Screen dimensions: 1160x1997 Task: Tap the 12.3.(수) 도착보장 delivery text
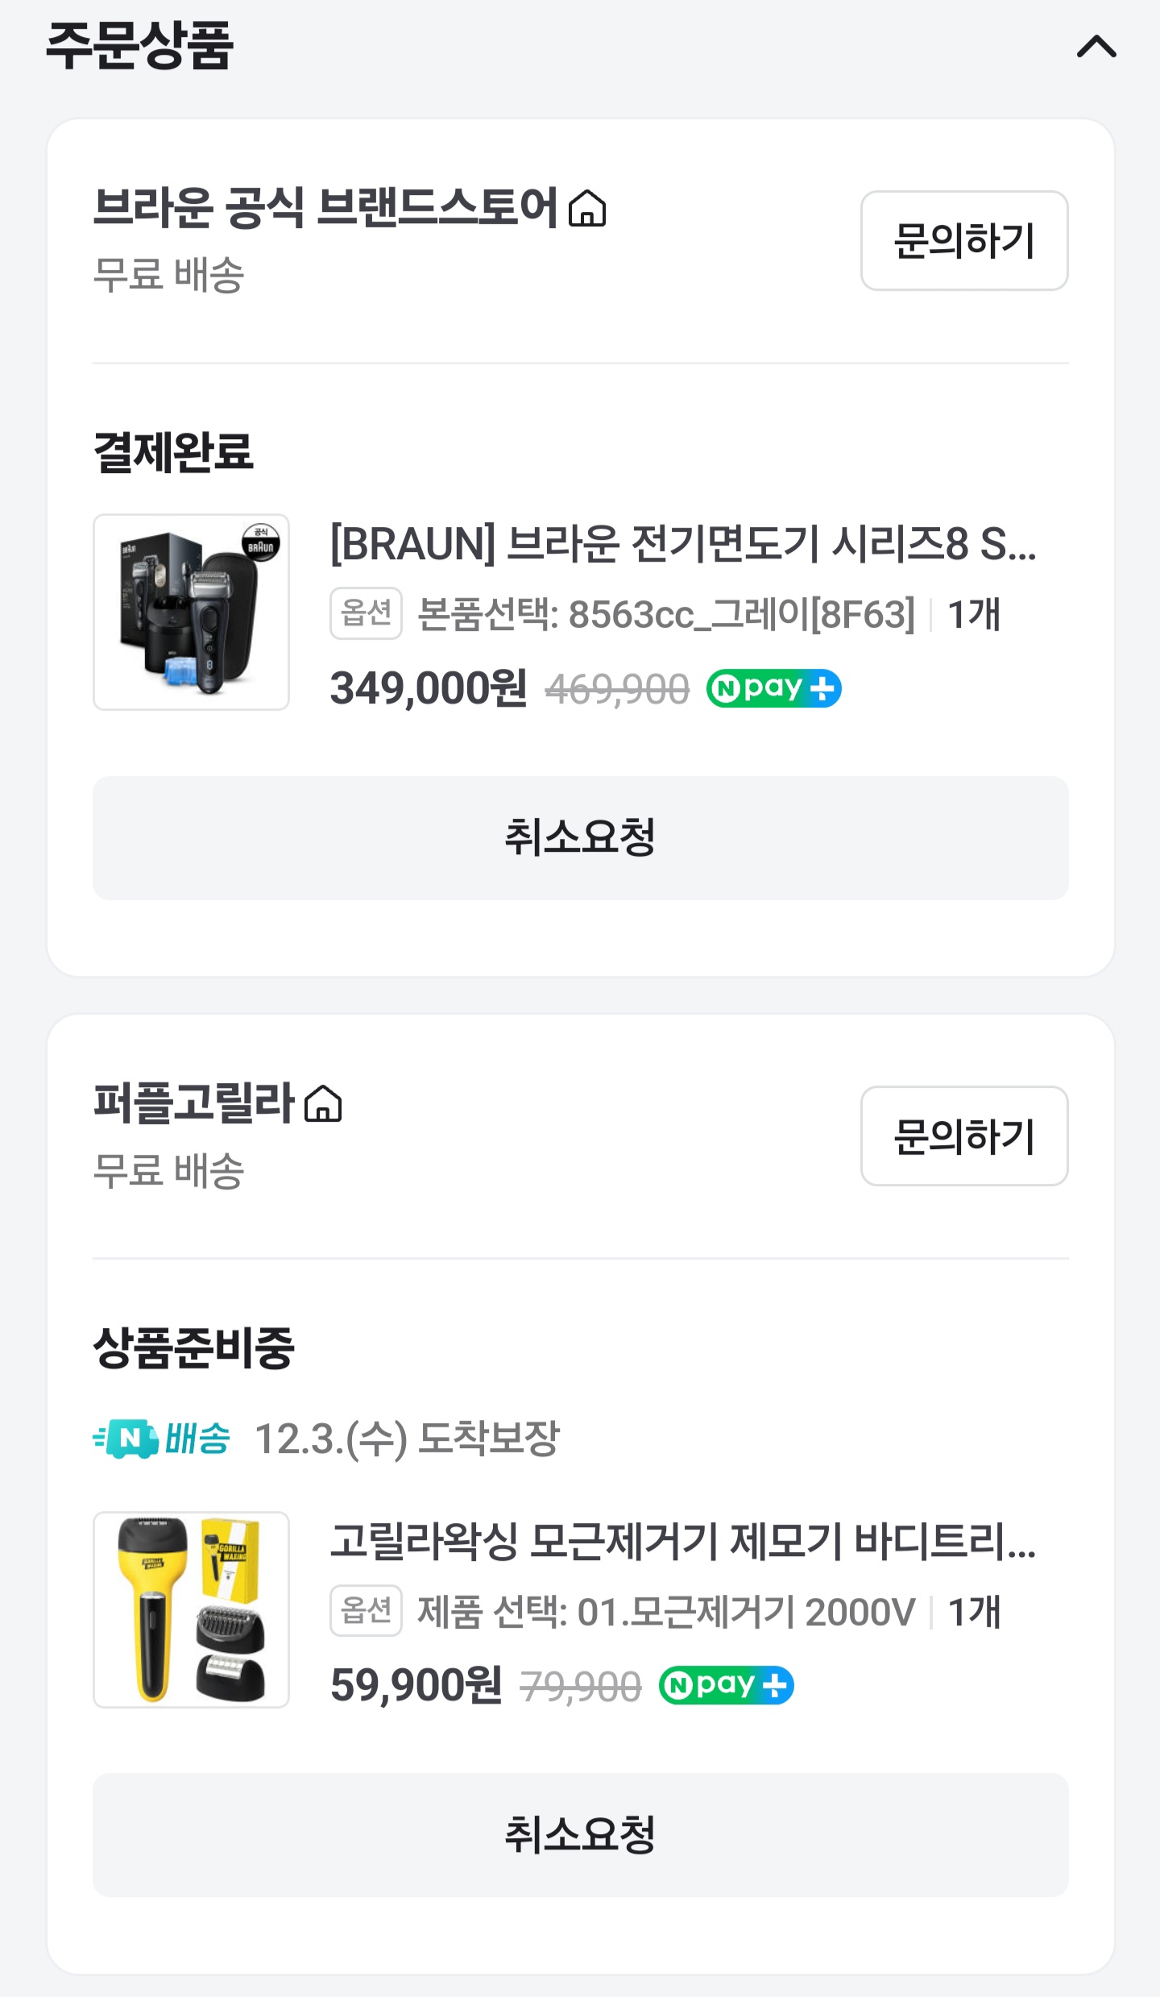click(407, 1439)
